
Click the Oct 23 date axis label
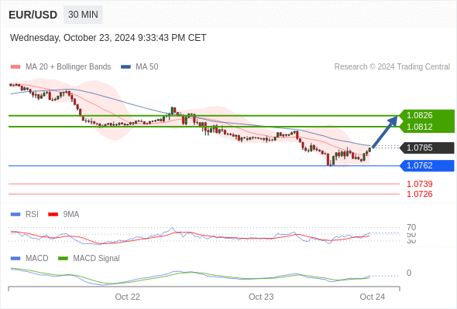pyautogui.click(x=261, y=297)
